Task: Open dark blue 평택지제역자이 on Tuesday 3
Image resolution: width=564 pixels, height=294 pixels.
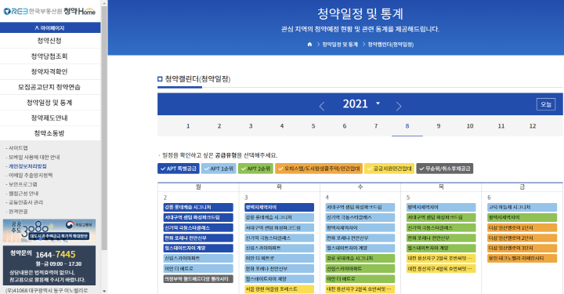Action: (279, 207)
